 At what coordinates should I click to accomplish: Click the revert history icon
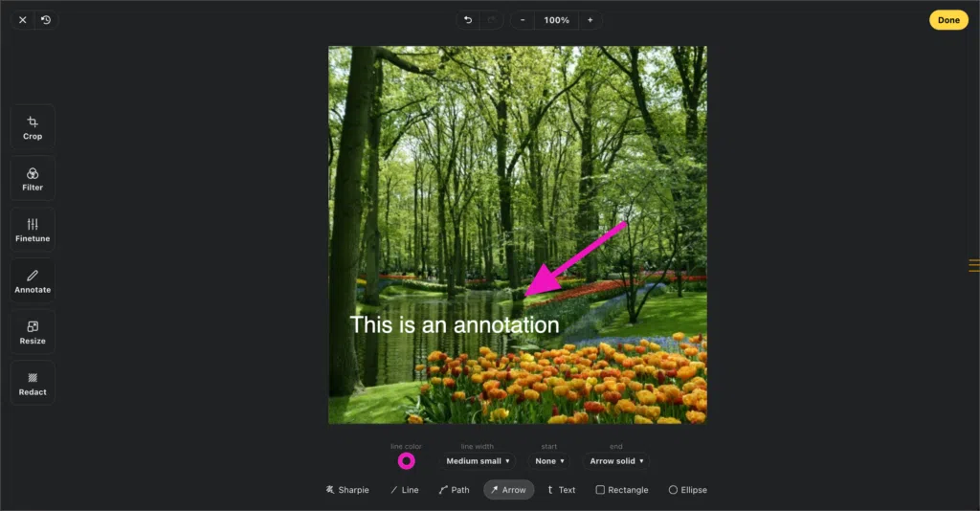pos(46,20)
